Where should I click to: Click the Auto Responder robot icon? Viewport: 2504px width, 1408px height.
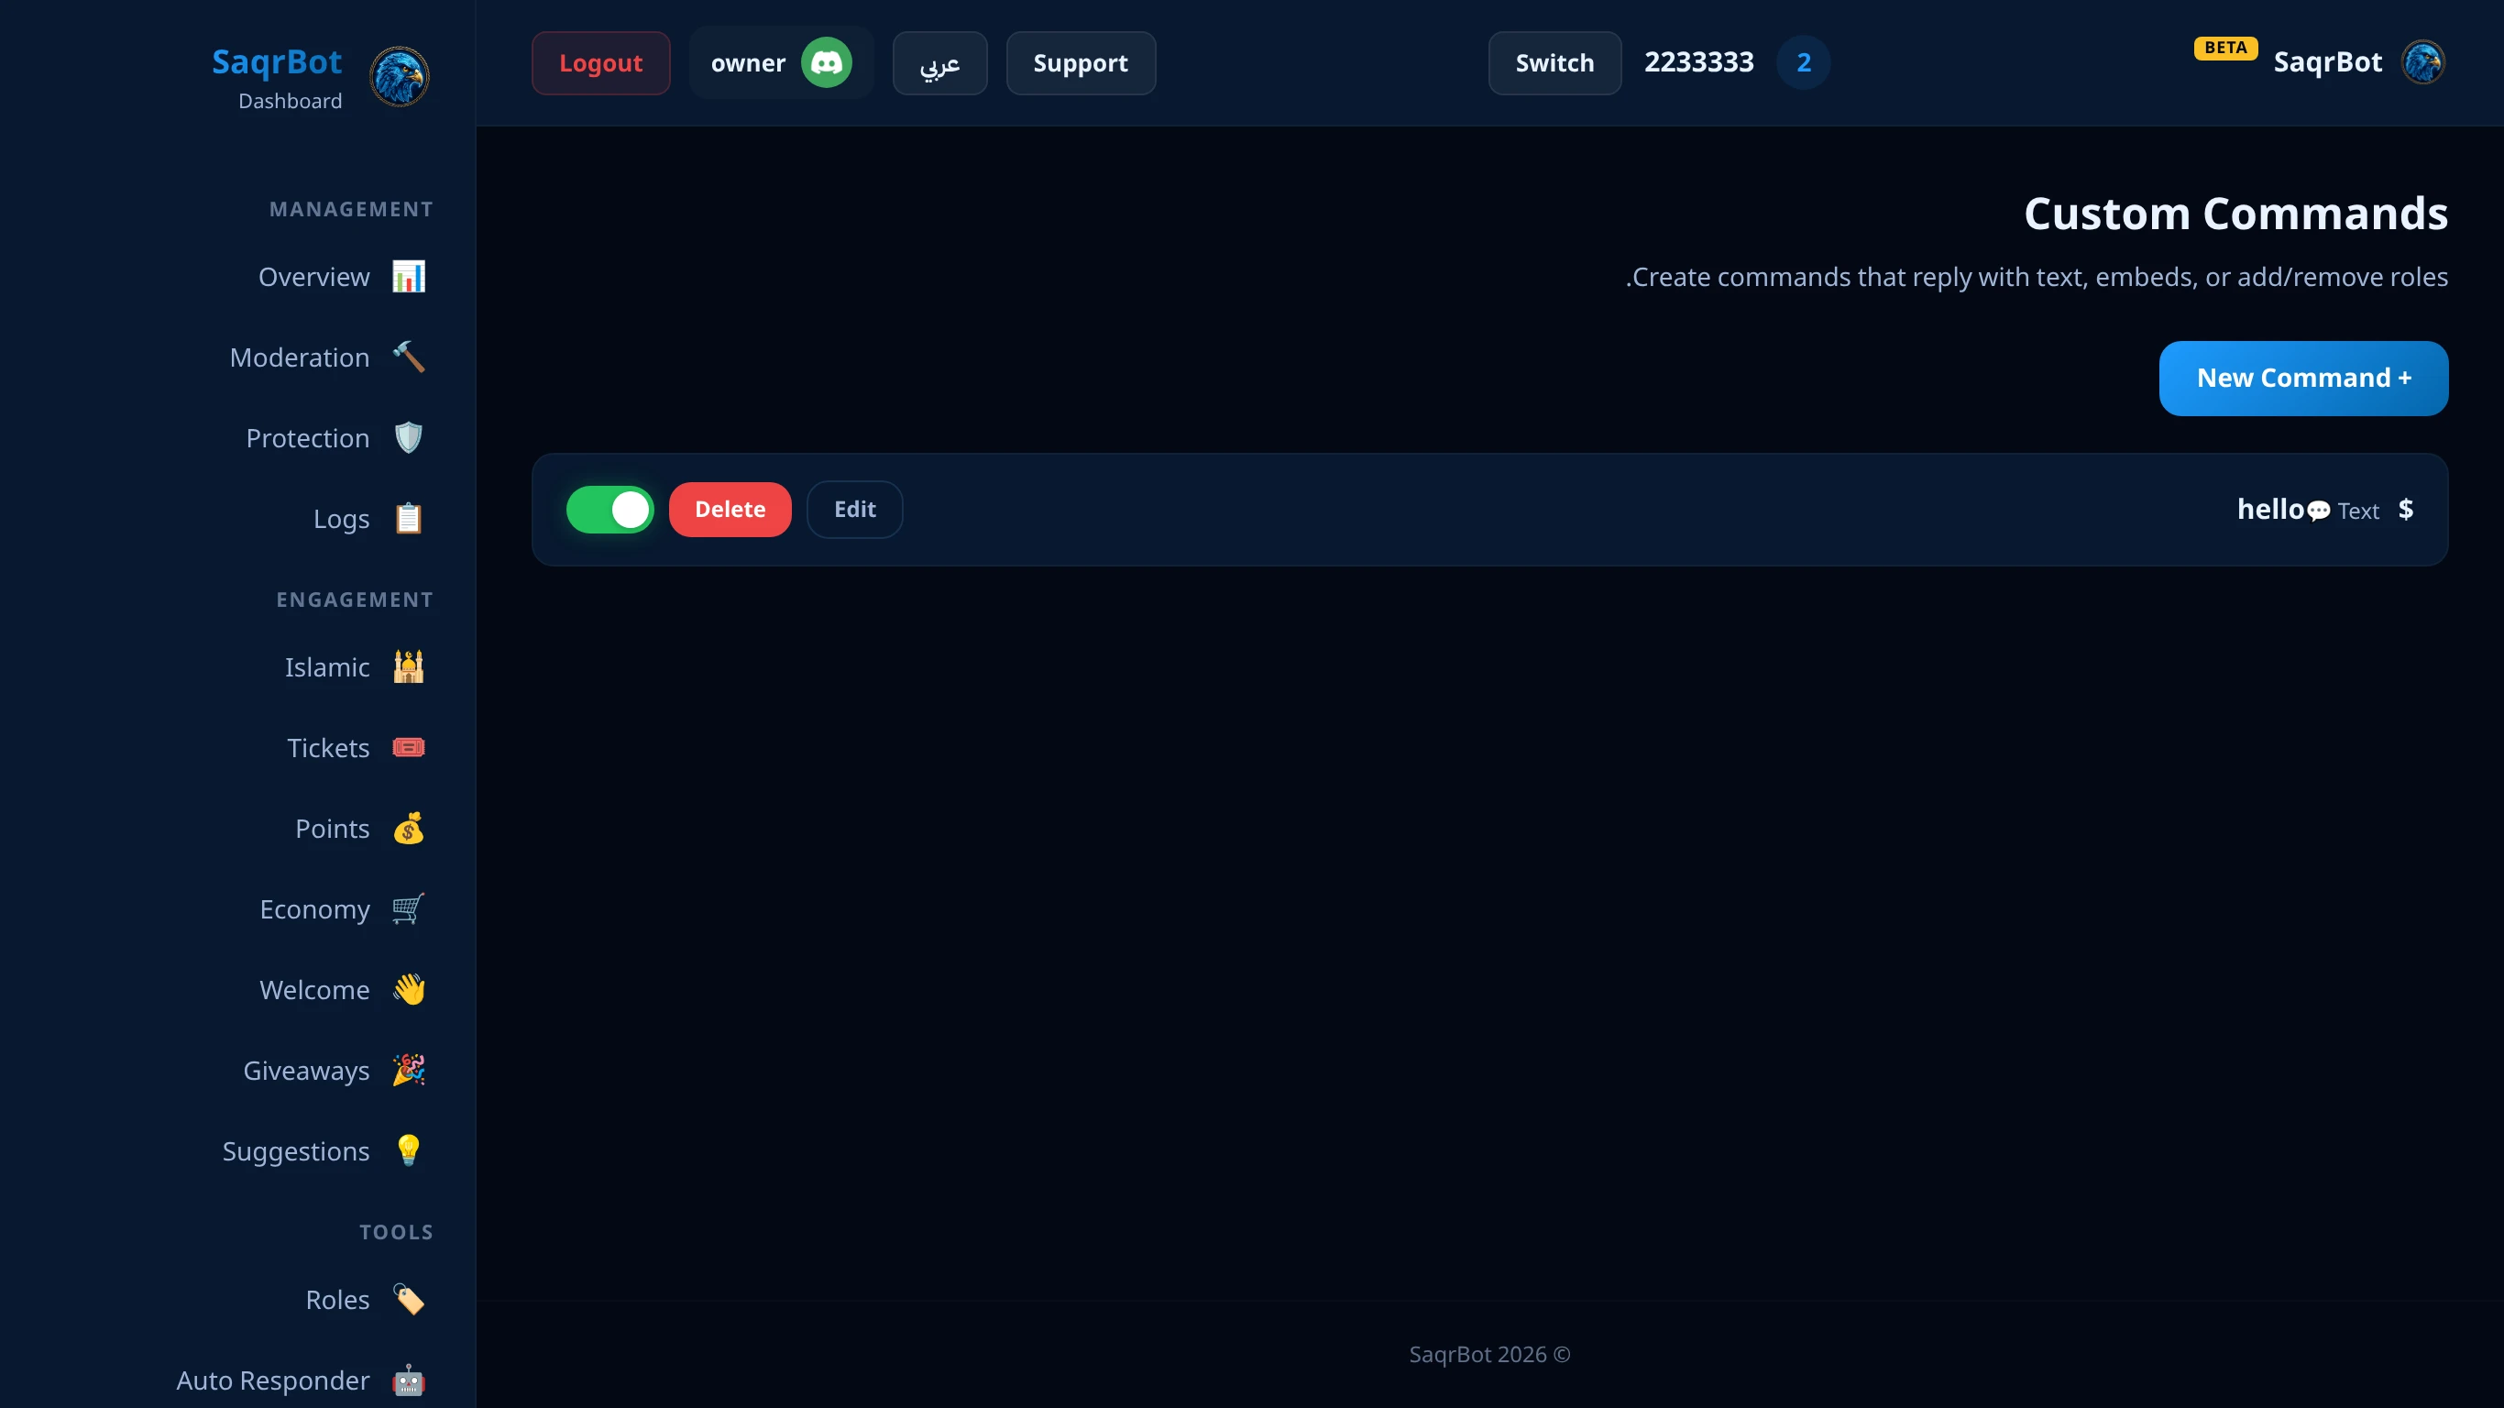click(x=408, y=1380)
